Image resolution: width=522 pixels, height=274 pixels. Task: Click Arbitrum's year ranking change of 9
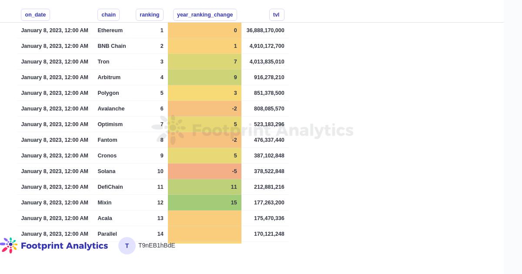coord(204,77)
